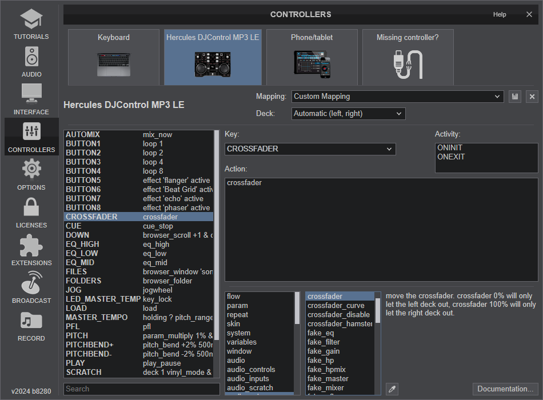Select the skin category

click(x=259, y=324)
